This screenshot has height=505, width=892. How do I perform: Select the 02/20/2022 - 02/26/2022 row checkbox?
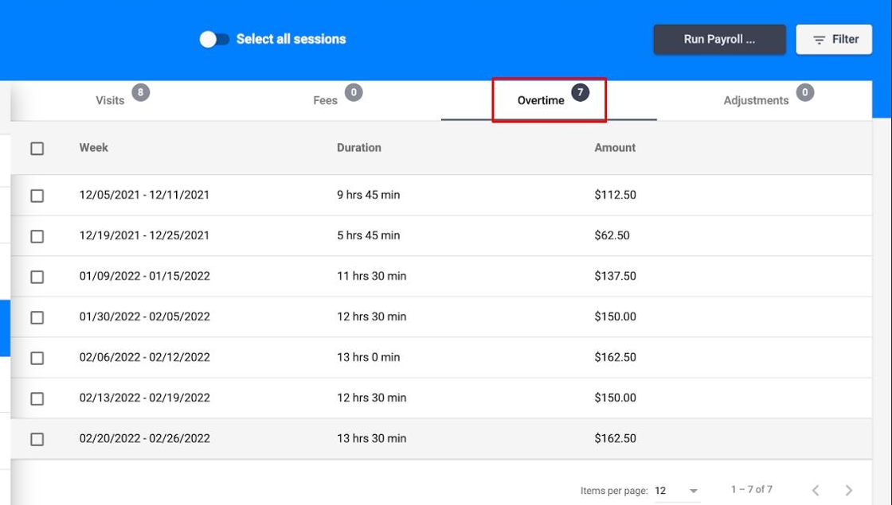click(37, 439)
